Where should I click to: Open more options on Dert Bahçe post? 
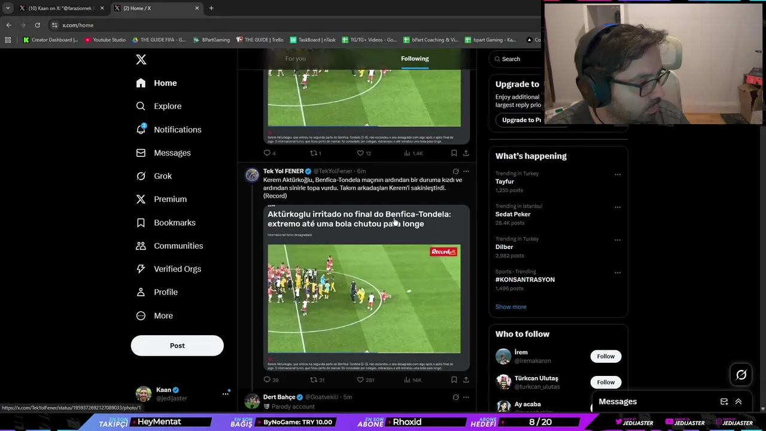[466, 397]
